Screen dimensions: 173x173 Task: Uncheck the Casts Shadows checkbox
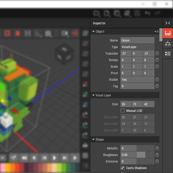coord(123,168)
